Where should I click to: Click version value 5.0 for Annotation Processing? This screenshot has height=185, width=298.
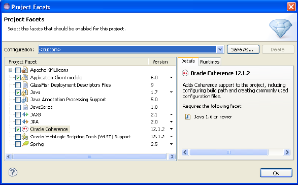tap(154, 100)
